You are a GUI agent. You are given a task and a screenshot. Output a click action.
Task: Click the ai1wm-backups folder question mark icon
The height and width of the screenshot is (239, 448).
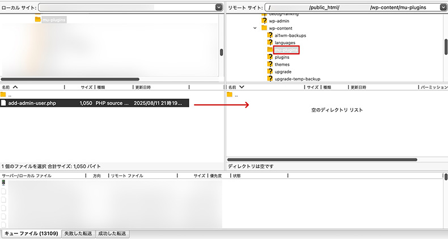click(270, 35)
